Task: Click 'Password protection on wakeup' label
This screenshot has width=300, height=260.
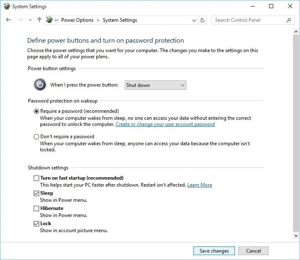Action: pyautogui.click(x=63, y=101)
